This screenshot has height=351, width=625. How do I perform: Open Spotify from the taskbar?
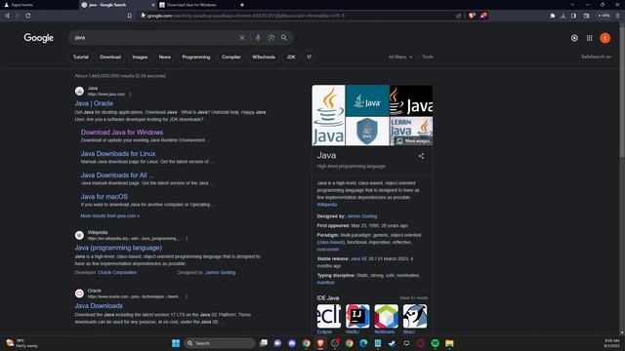coord(435,343)
